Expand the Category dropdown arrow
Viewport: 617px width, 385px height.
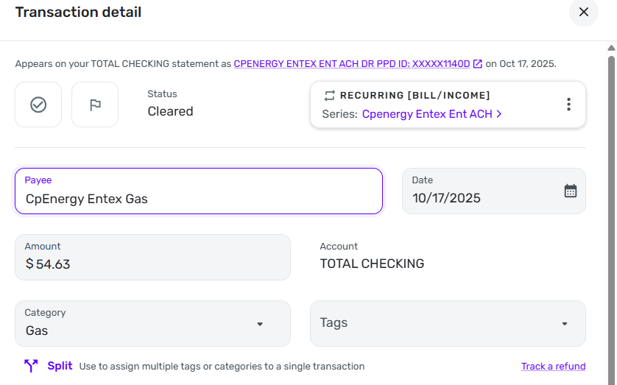pyautogui.click(x=260, y=324)
